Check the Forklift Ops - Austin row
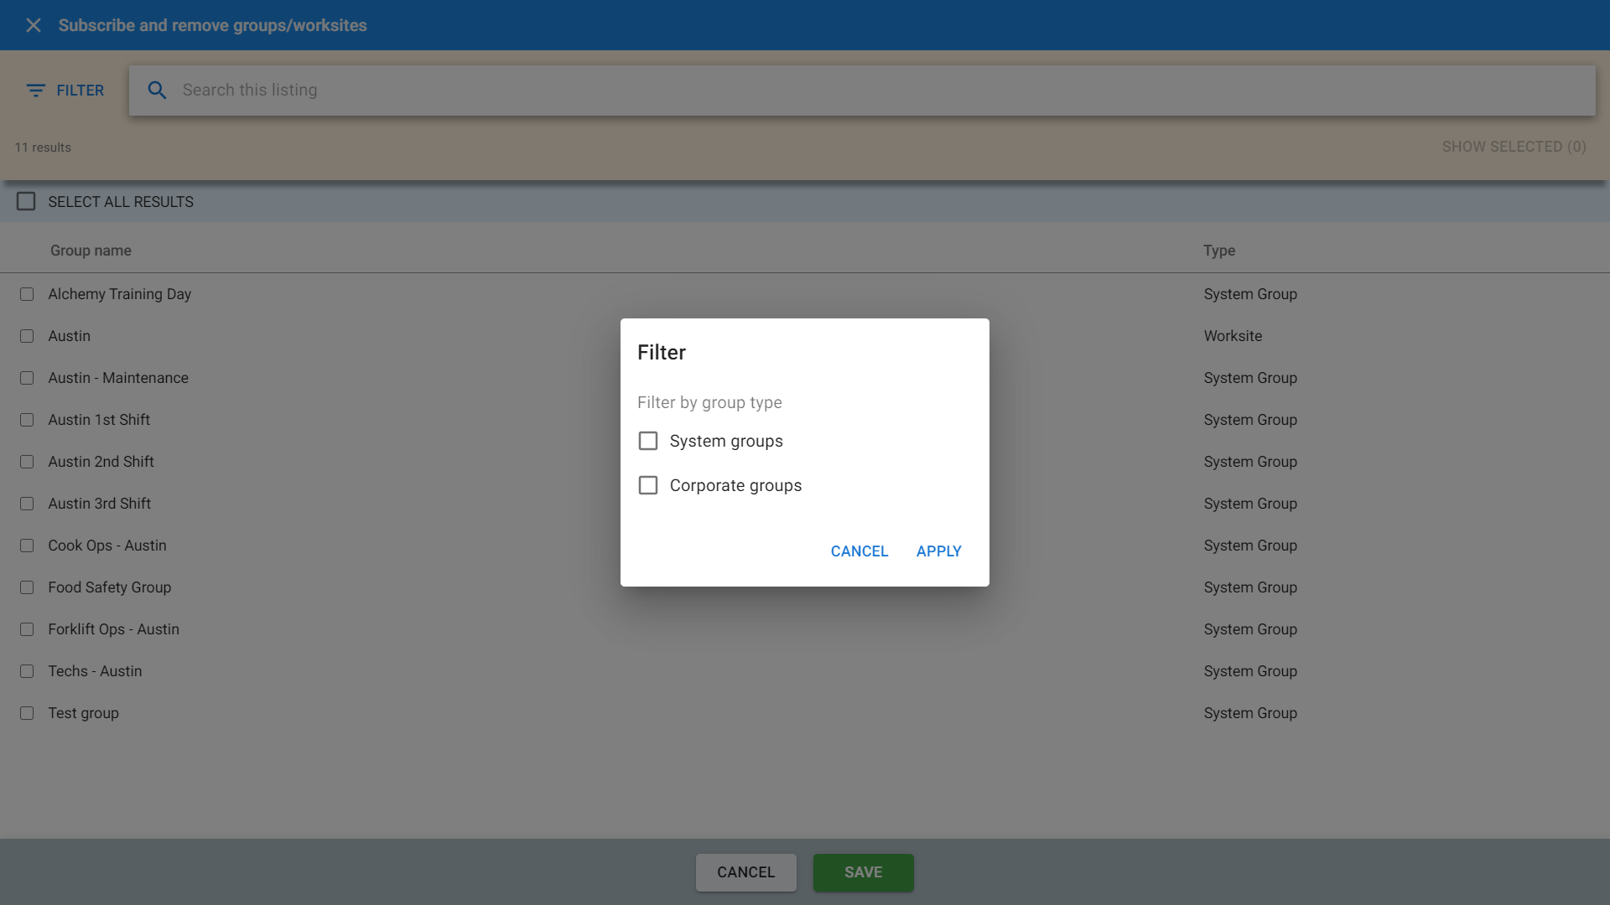 click(27, 629)
